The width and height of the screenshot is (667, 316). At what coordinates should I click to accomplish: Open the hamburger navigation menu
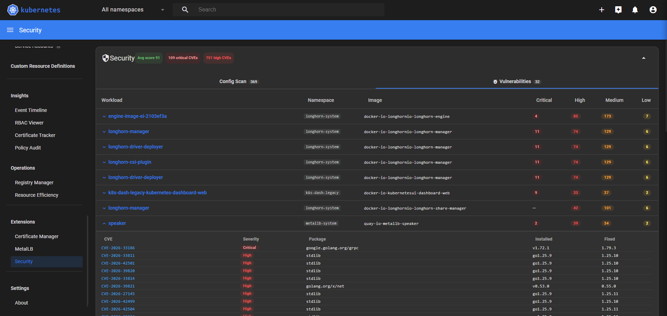tap(10, 30)
